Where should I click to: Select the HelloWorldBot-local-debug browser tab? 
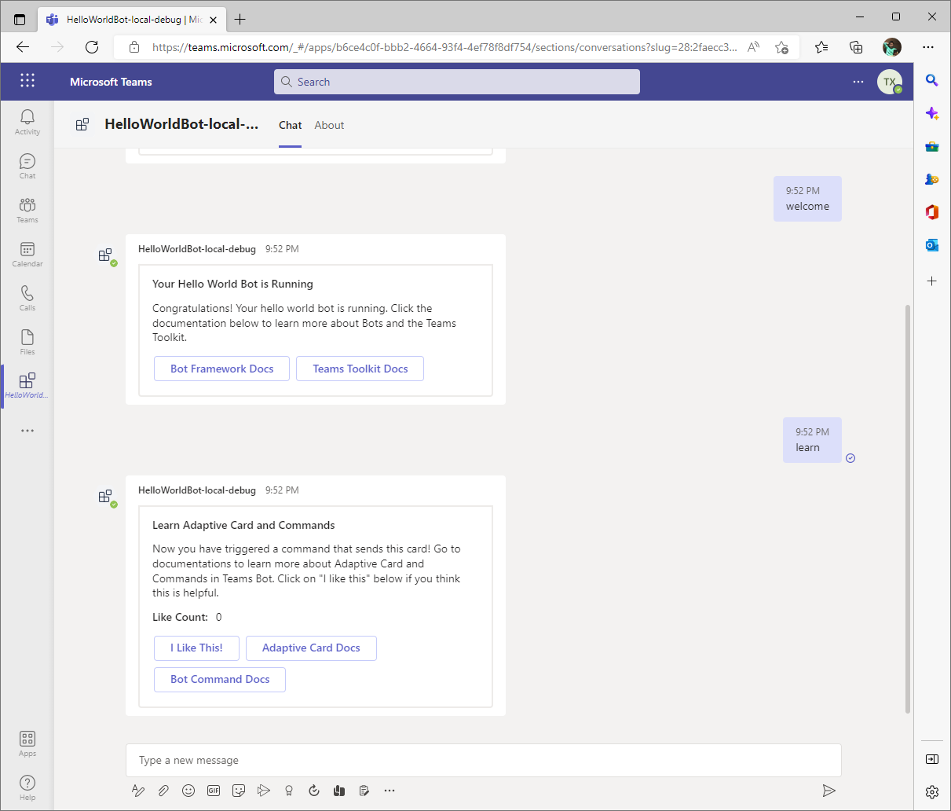tap(133, 19)
